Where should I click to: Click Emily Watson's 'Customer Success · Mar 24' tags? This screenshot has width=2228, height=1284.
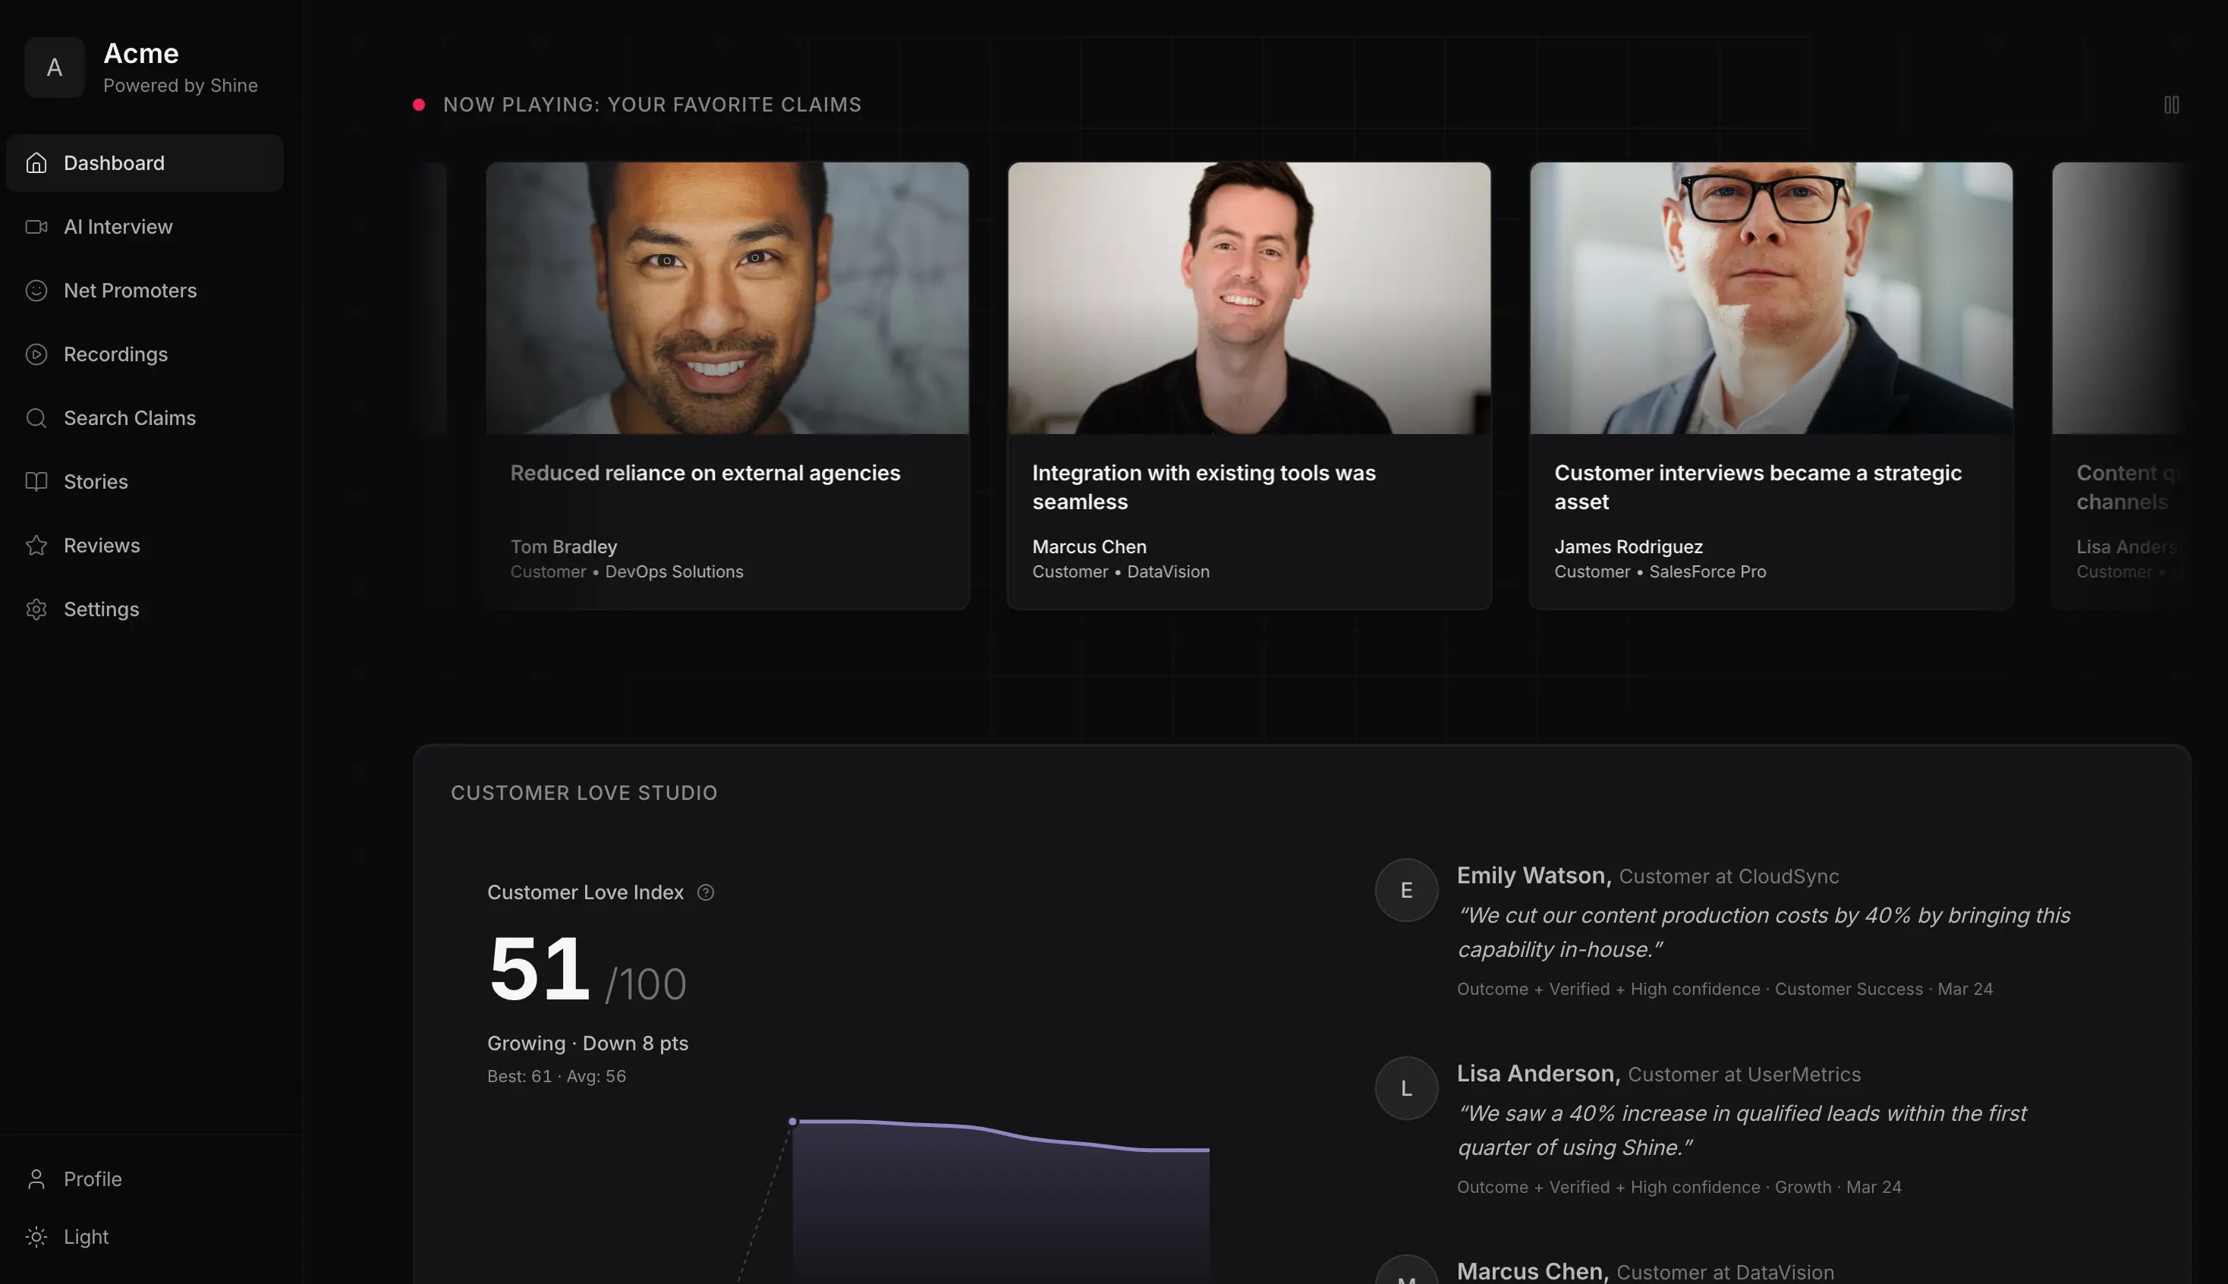click(1883, 989)
